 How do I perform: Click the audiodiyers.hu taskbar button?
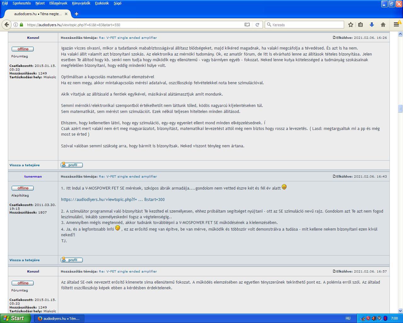59,318
